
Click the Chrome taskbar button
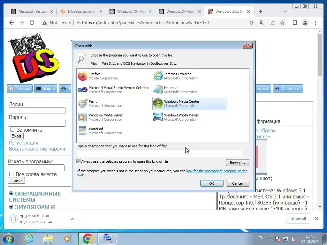(87, 239)
